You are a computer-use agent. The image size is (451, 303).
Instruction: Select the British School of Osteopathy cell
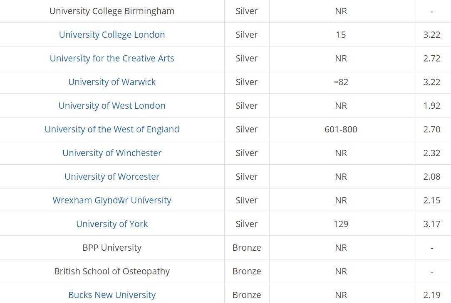point(112,271)
